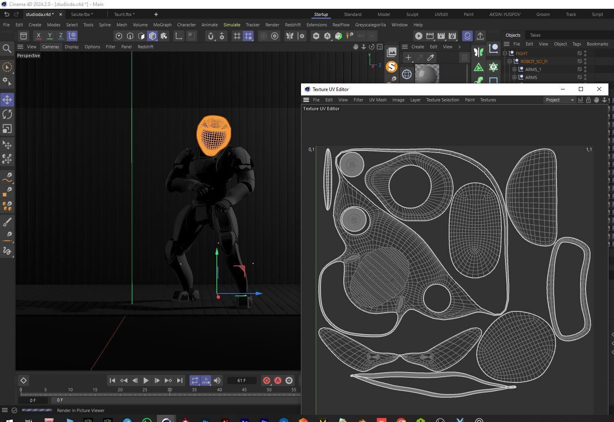Viewport: 614px width, 422px height.
Task: Jump to the end of the animation
Action: [x=180, y=380]
